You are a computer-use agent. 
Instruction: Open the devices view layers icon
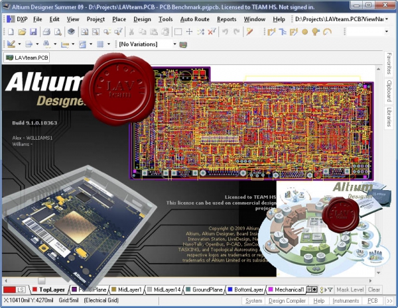coord(72,32)
